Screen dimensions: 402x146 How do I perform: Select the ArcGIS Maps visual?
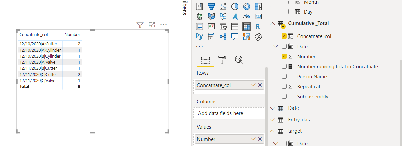pos(247,36)
